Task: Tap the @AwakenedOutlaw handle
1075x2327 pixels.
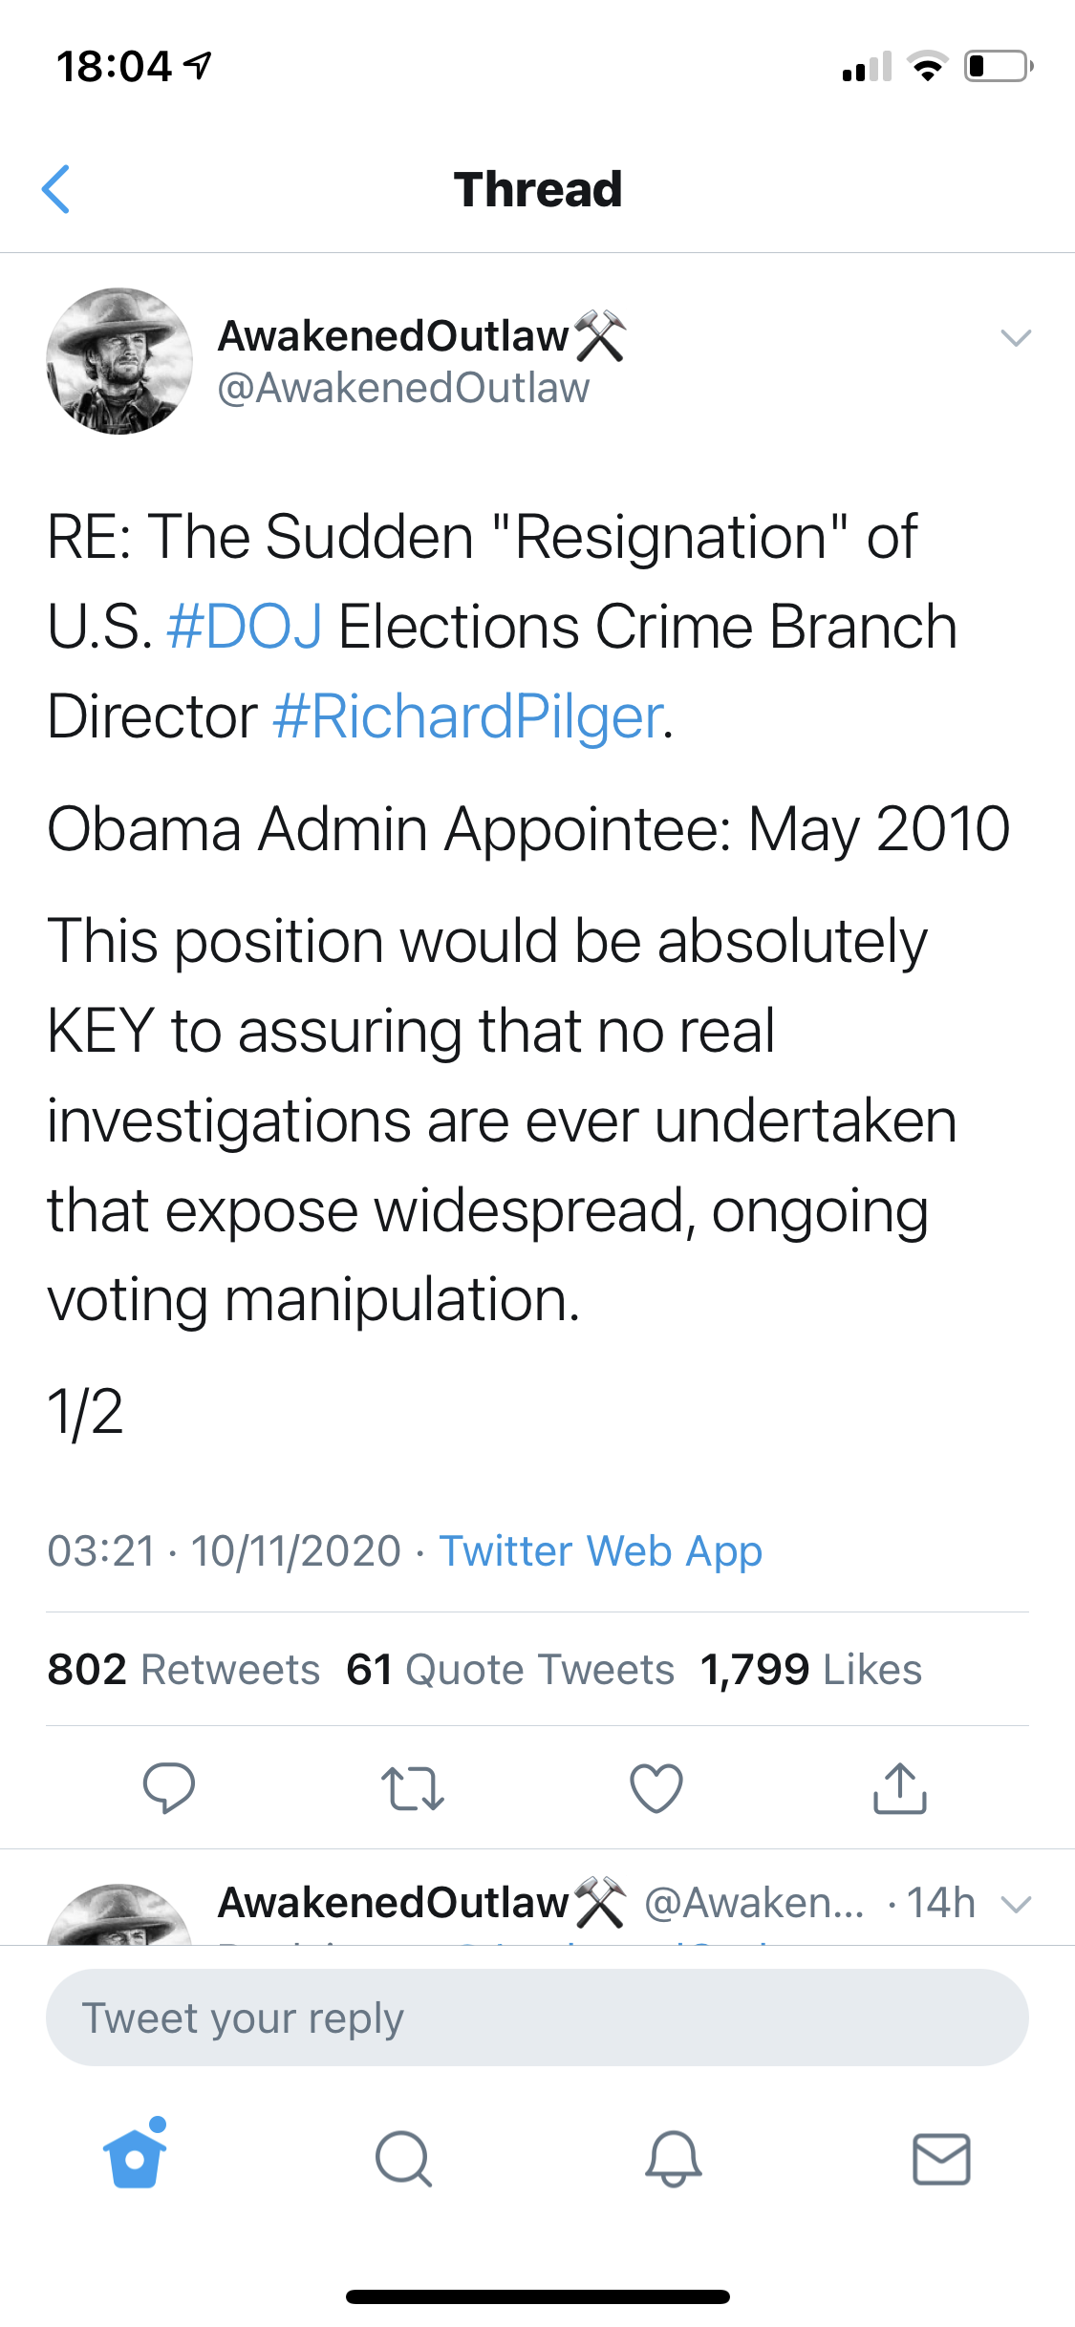Action: [403, 388]
